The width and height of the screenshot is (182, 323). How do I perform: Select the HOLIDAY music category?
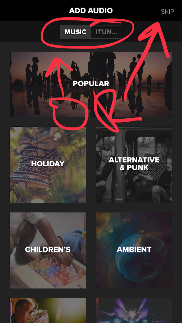point(48,165)
